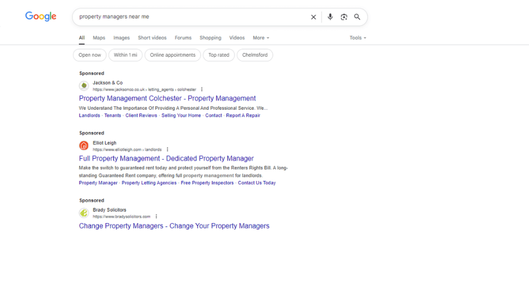Click the Tenants sitelink
Image resolution: width=529 pixels, height=282 pixels.
point(113,116)
